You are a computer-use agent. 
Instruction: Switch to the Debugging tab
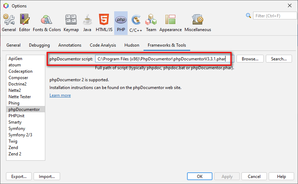click(x=39, y=45)
